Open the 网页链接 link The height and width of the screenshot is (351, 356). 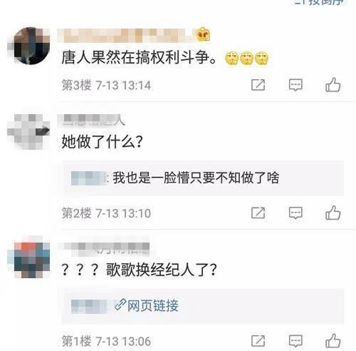147,305
